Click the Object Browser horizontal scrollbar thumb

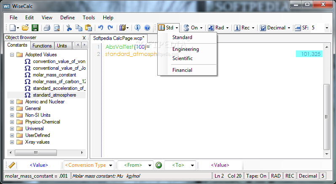[36, 152]
